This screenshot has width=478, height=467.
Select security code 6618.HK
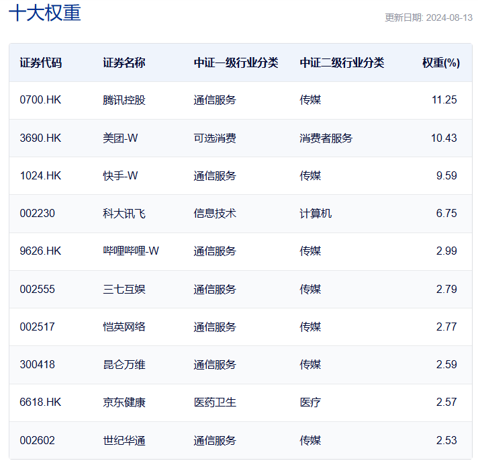pos(40,402)
